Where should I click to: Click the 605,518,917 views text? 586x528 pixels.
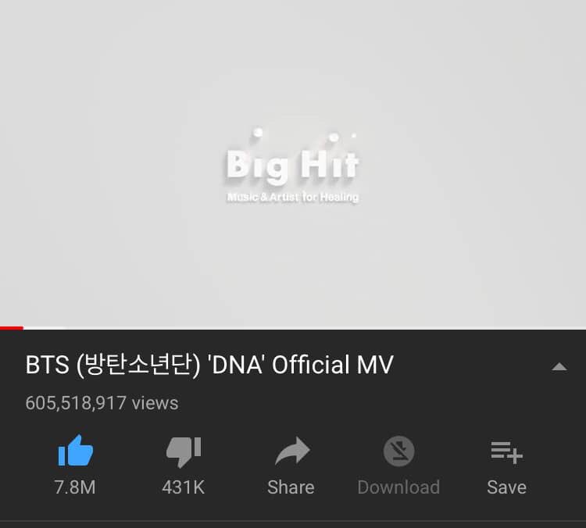(x=102, y=403)
